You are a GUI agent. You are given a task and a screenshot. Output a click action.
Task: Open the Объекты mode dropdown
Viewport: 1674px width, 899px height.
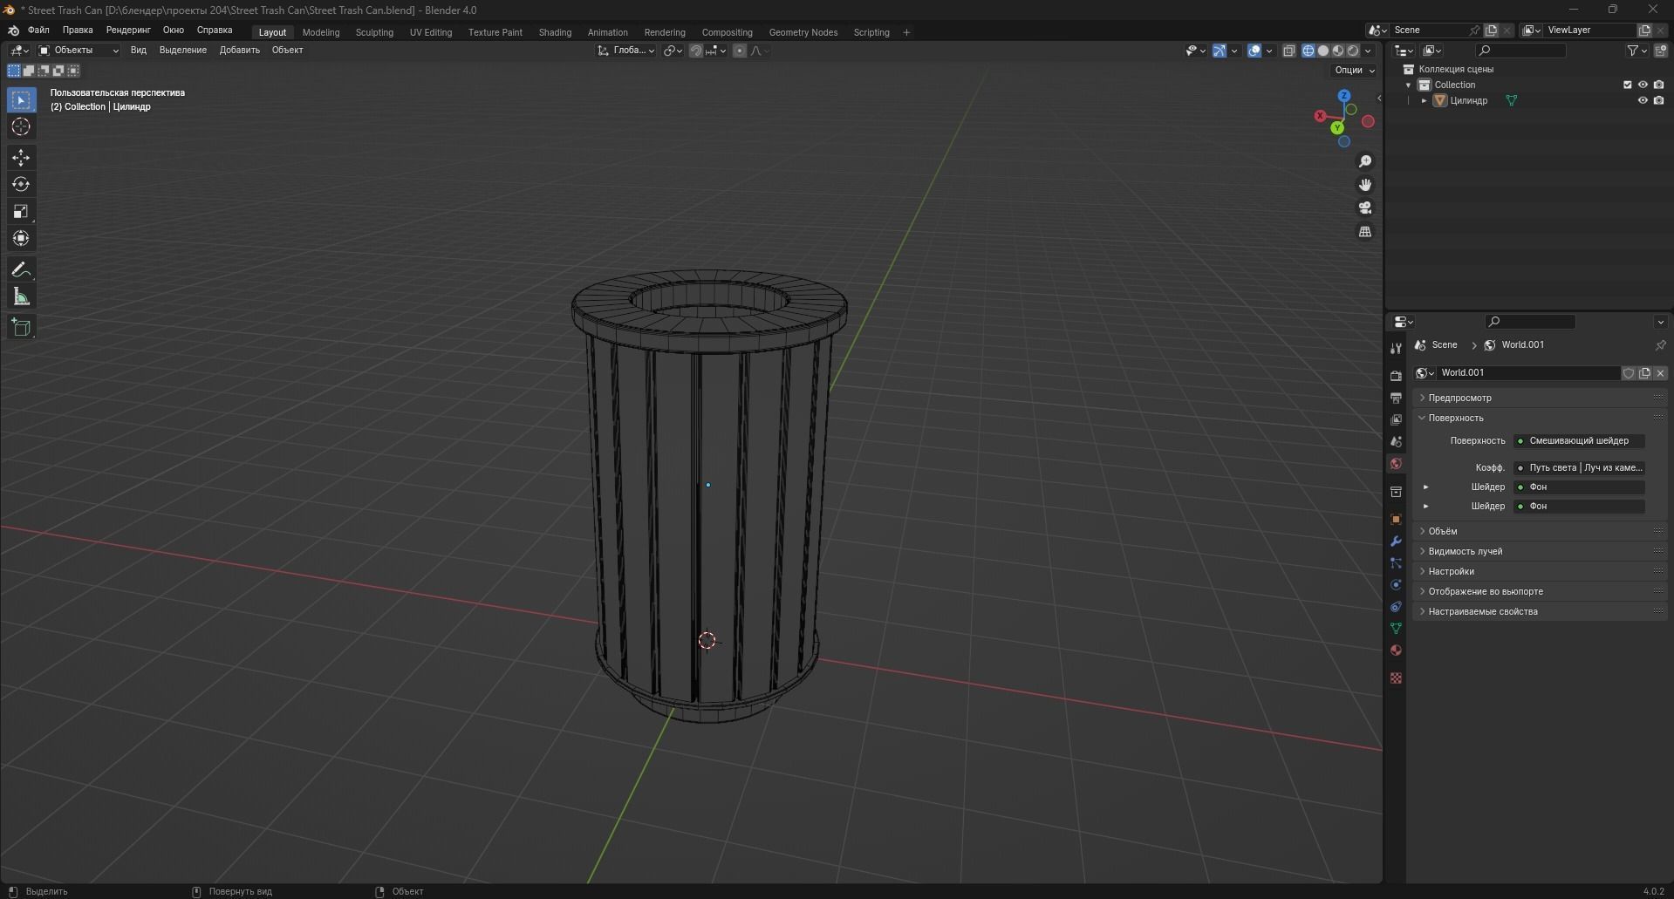point(79,51)
